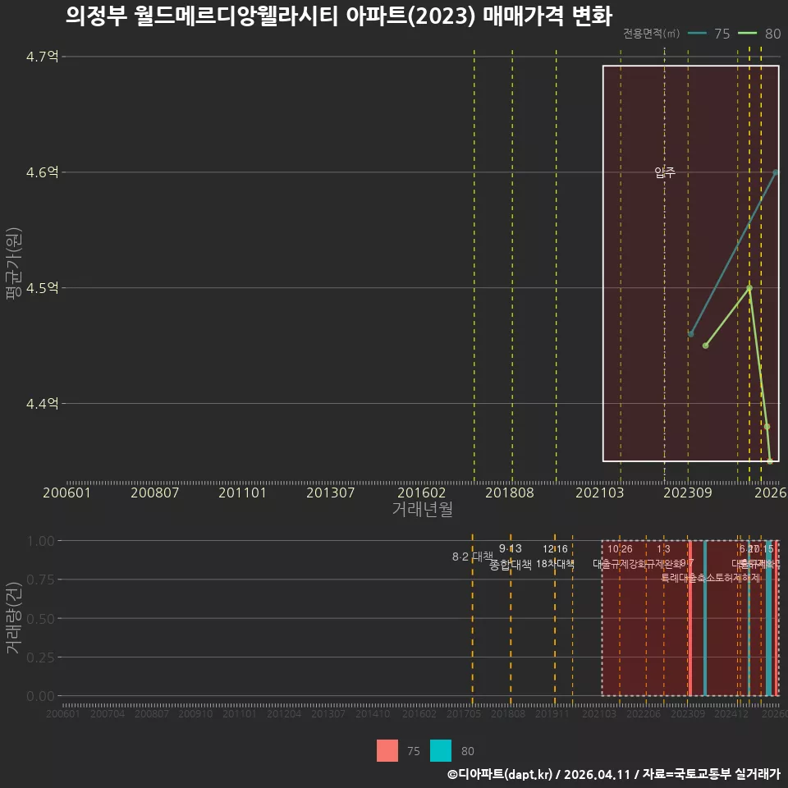Click the 1·3 annotation label

pos(663,549)
